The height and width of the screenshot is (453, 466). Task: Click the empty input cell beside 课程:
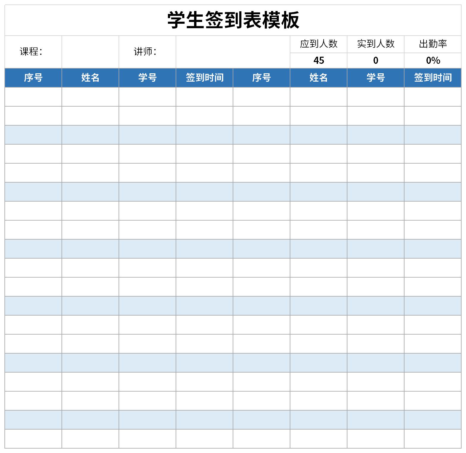90,52
